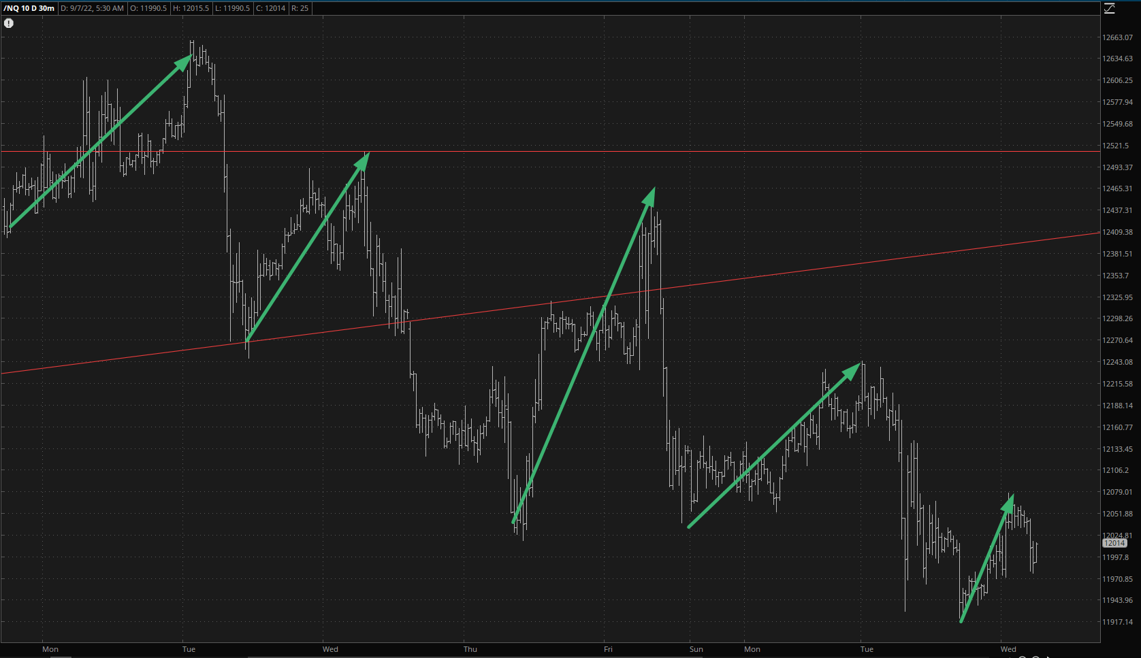Click the 12298.26 price axis label
This screenshot has height=658, width=1141.
point(1118,318)
